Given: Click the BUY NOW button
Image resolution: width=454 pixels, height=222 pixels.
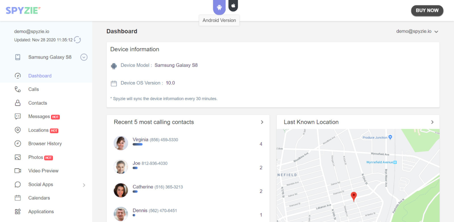Looking at the screenshot, I should (427, 11).
